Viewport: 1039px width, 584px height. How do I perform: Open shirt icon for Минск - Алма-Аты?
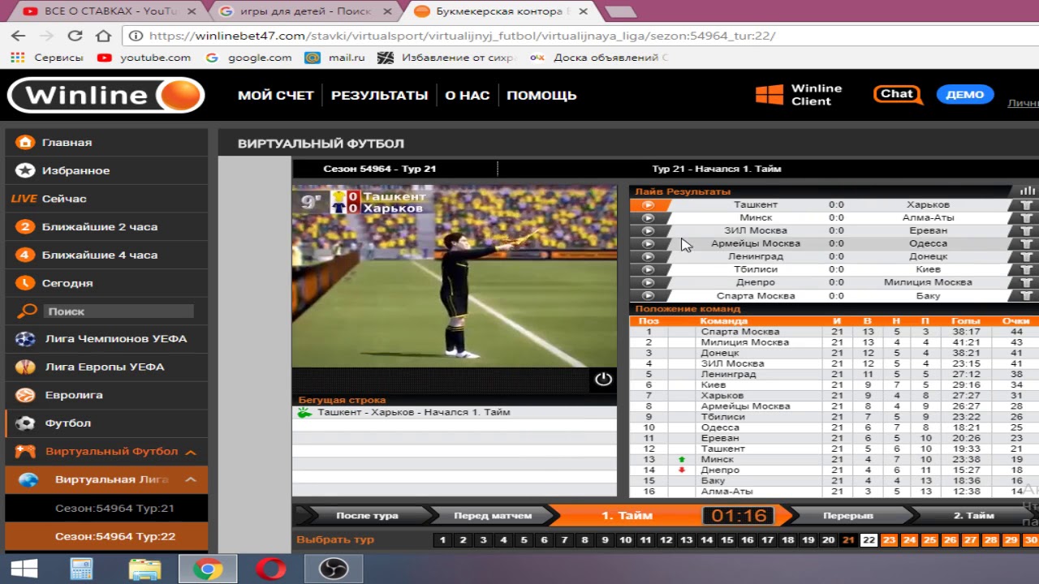1025,217
